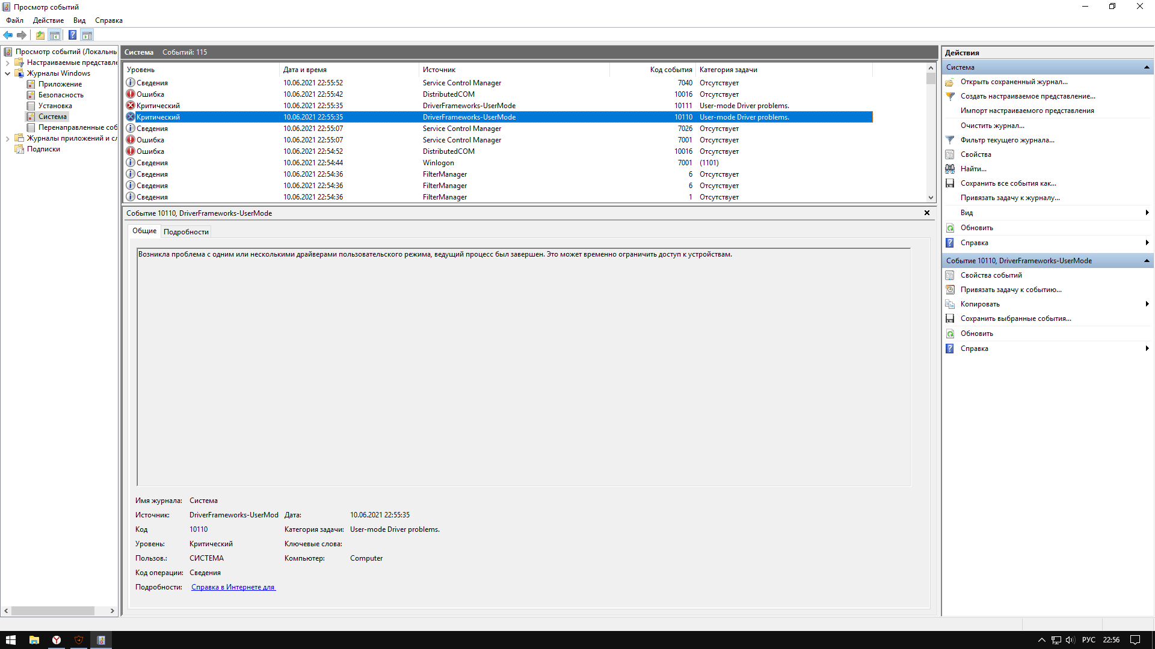Screen dimensions: 1155x649
Task: Collapse the Система actions section
Action: (x=1147, y=67)
